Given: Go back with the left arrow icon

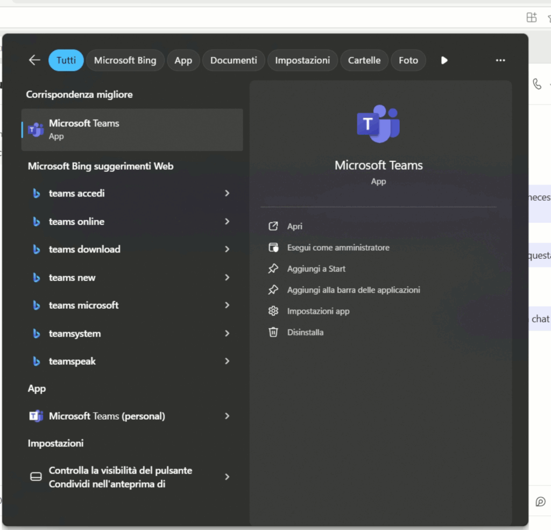Looking at the screenshot, I should click(x=34, y=60).
